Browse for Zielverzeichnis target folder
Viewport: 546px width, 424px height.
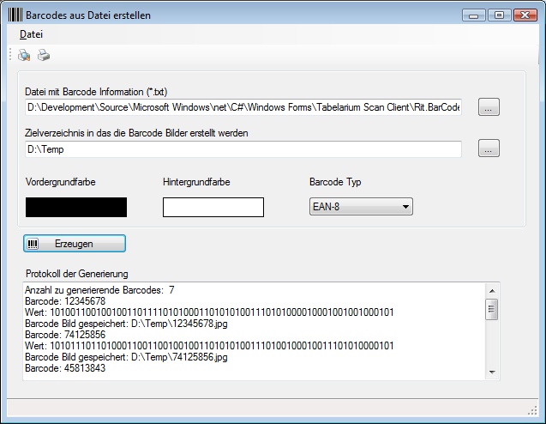point(489,148)
